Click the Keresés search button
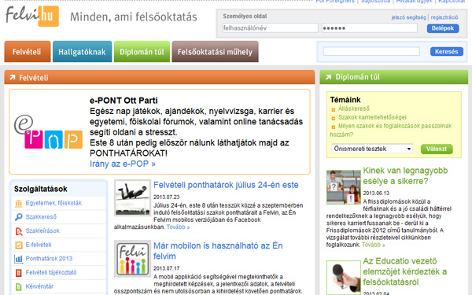Viewport: 472px width, 295px height. tap(446, 51)
